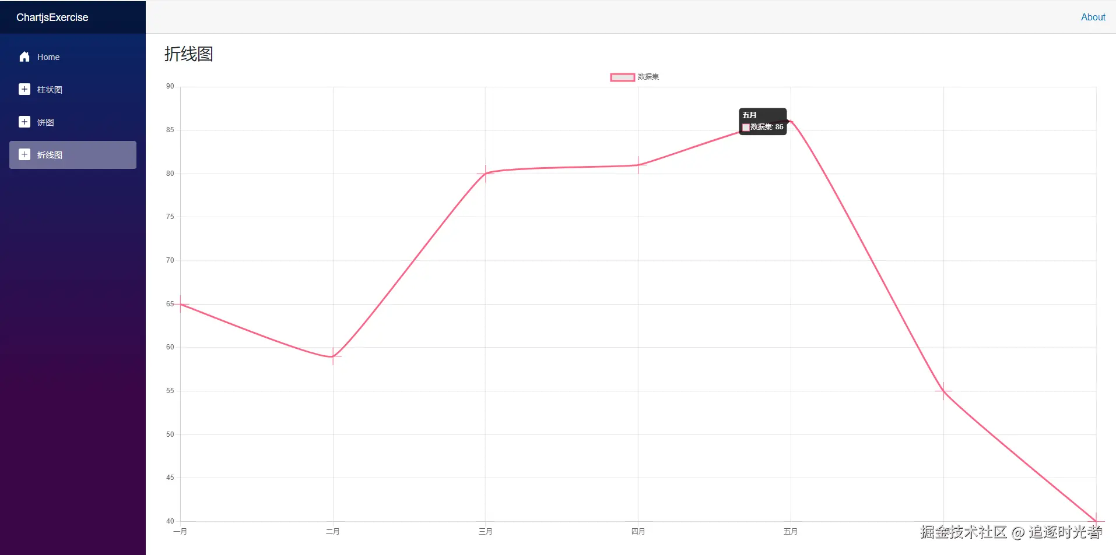
Task: Click the 一月 data point at 65
Action: [180, 304]
